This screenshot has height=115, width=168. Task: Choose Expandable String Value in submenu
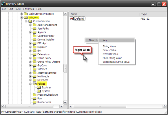116,62
